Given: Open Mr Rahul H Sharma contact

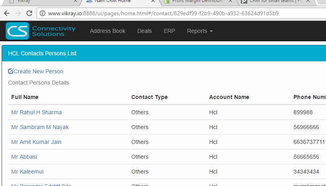Looking at the screenshot, I should (37, 112).
